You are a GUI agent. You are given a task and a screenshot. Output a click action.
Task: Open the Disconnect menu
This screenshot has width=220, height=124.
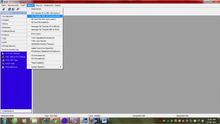[13, 5]
